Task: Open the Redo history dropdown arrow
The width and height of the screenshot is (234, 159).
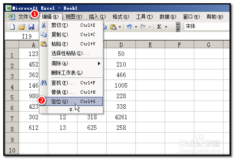Action: click(150, 27)
